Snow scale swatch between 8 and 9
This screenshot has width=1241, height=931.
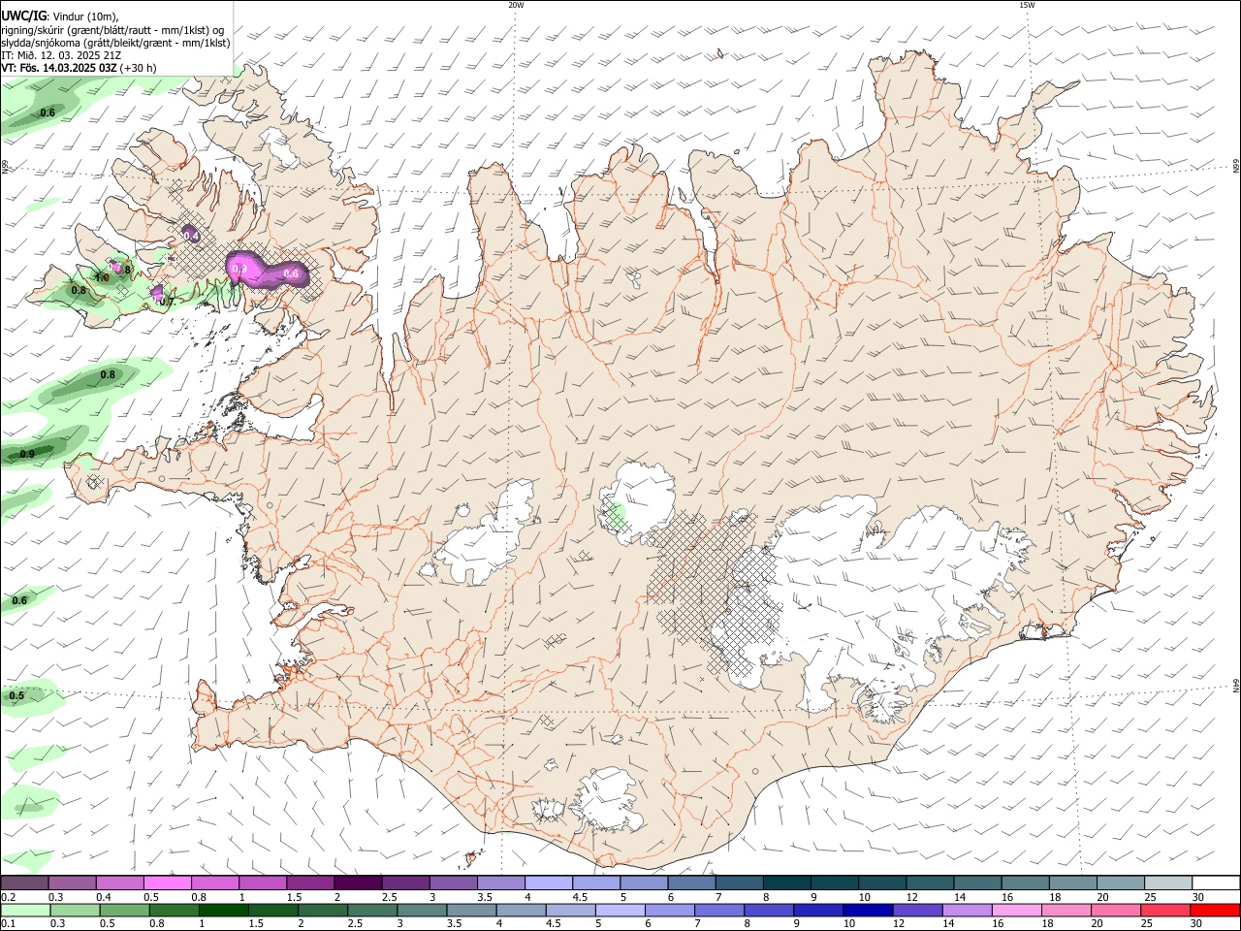pyautogui.click(x=786, y=883)
